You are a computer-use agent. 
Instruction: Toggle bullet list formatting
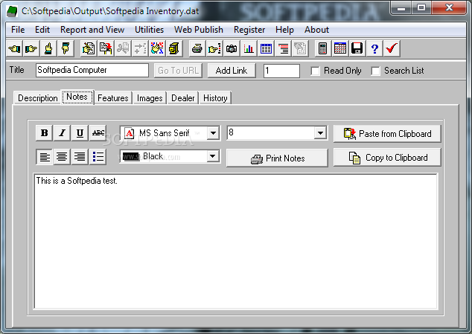(x=98, y=157)
